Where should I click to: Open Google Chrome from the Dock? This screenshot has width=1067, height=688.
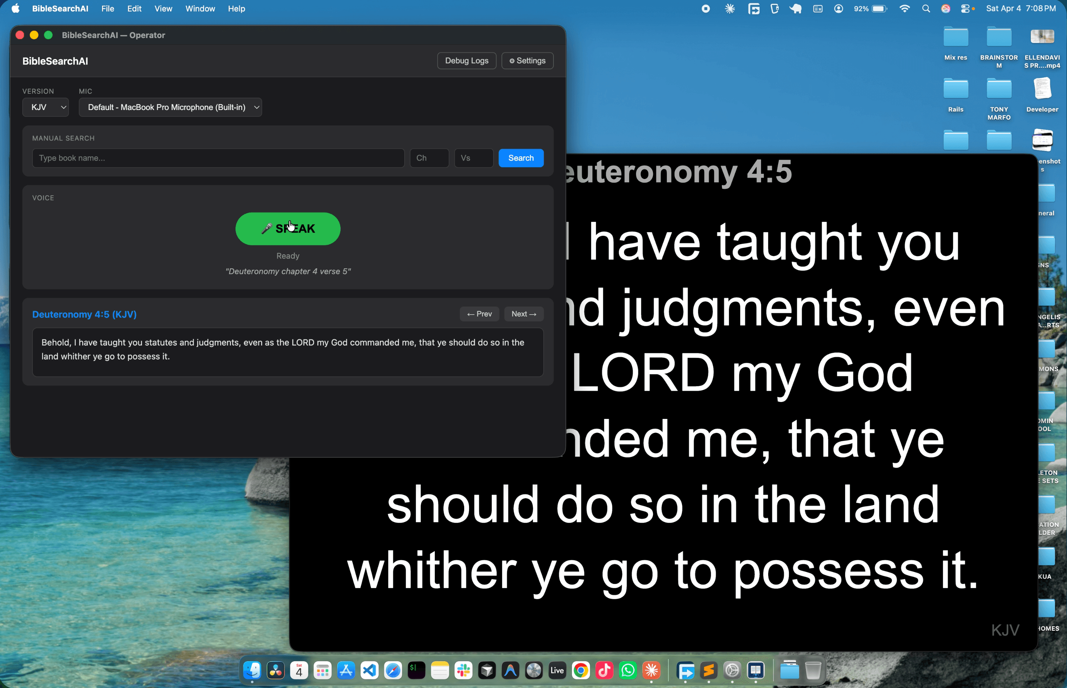pos(581,671)
